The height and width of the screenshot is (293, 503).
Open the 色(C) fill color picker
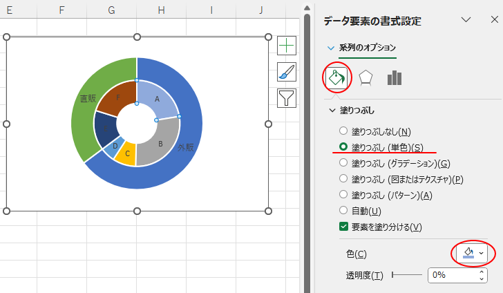(473, 254)
